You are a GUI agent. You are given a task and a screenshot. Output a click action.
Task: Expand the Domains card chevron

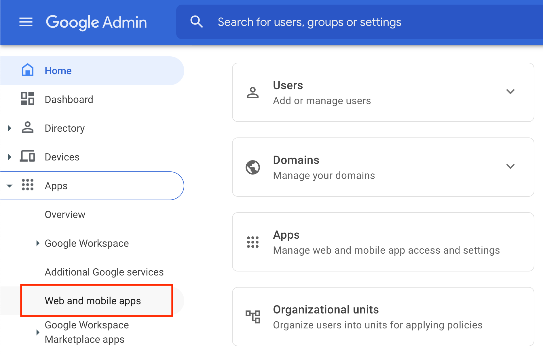coord(510,166)
